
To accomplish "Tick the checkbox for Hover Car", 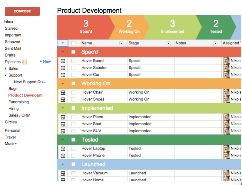I will tap(73, 75).
